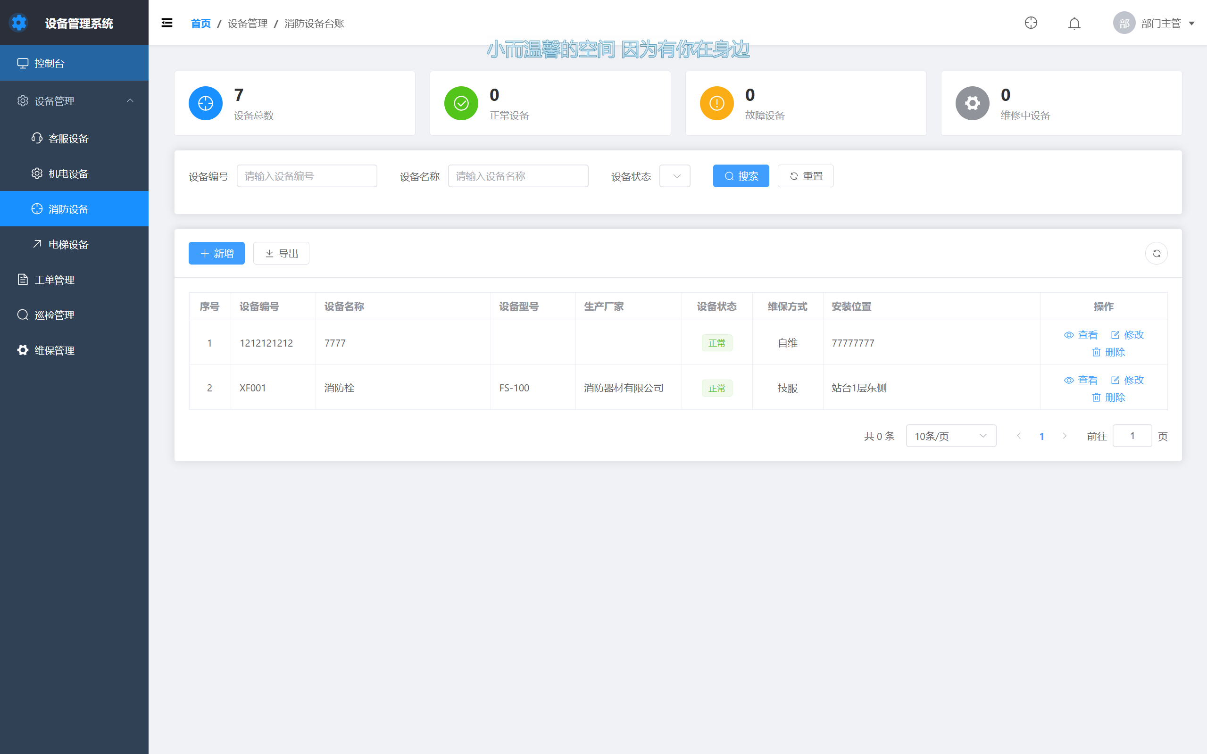This screenshot has height=754, width=1207.
Task: View details of device 1212121212
Action: coord(1081,335)
